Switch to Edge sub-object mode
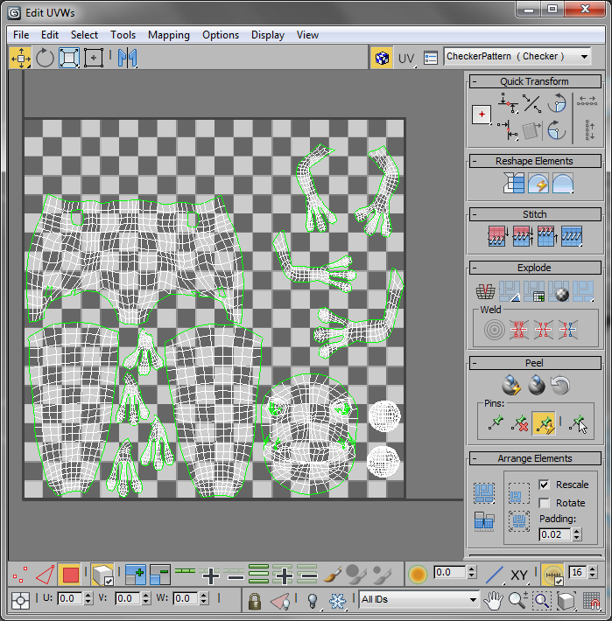Image resolution: width=612 pixels, height=621 pixels. click(46, 575)
